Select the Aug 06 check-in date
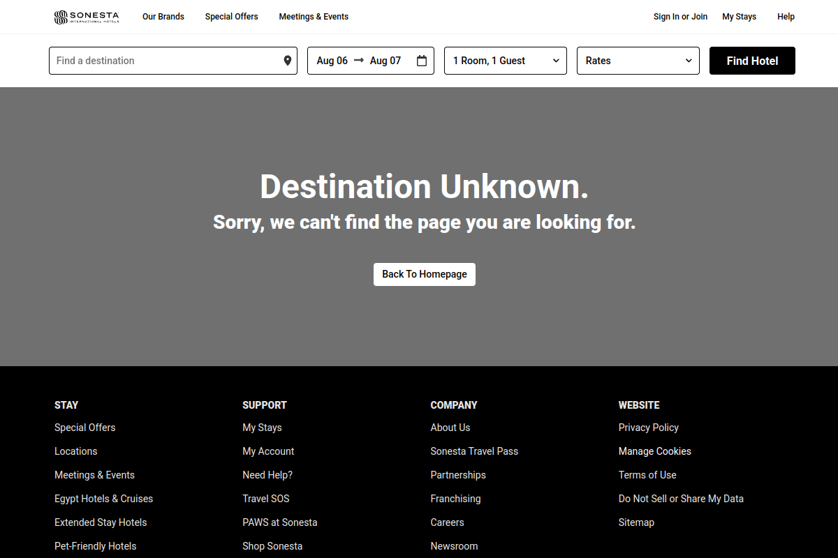 (x=332, y=61)
